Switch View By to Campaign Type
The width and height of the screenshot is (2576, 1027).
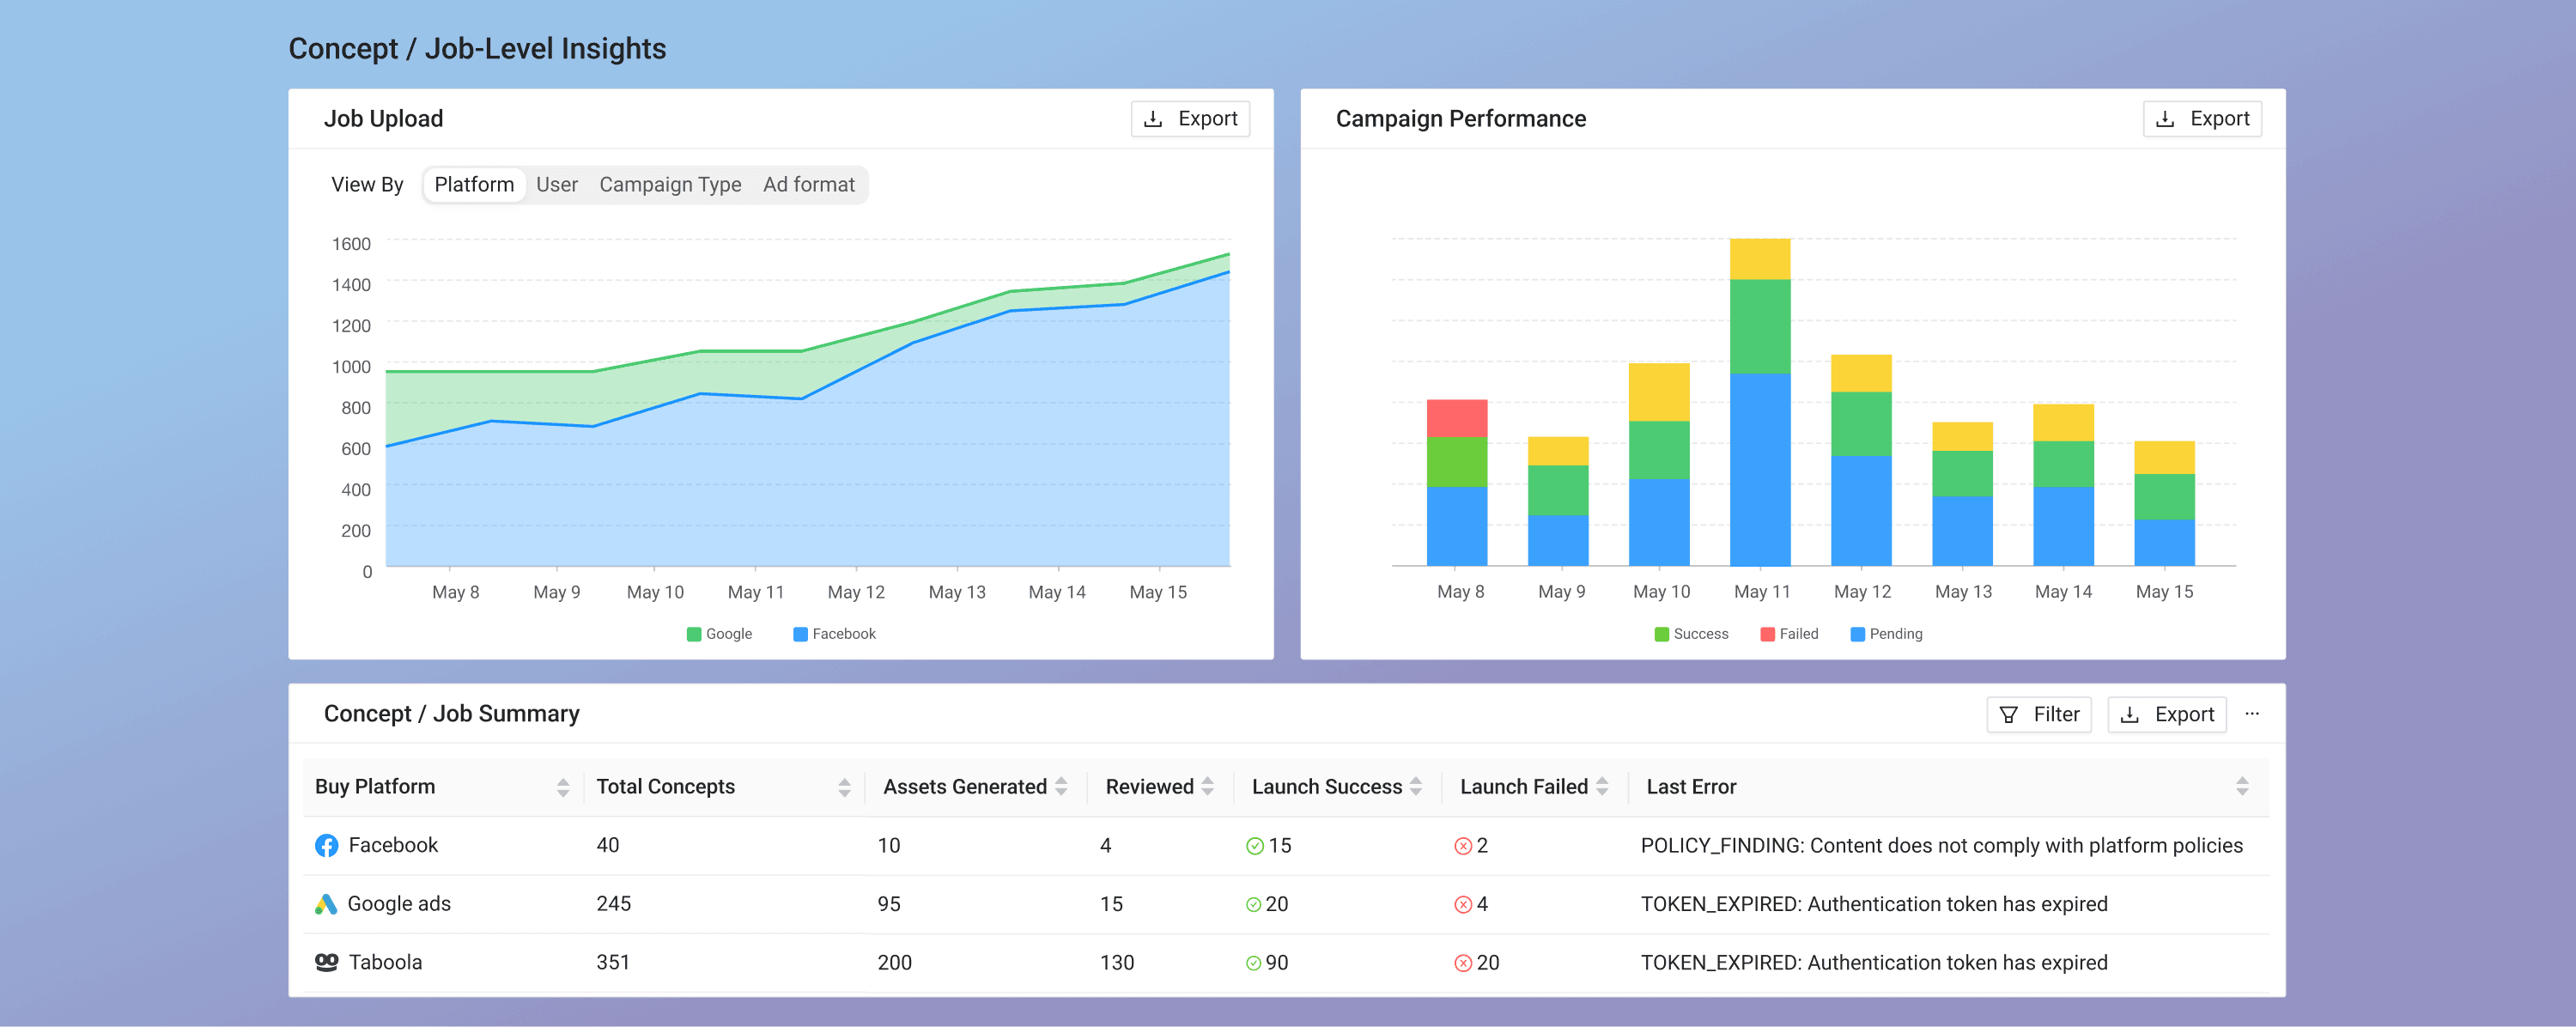tap(670, 185)
